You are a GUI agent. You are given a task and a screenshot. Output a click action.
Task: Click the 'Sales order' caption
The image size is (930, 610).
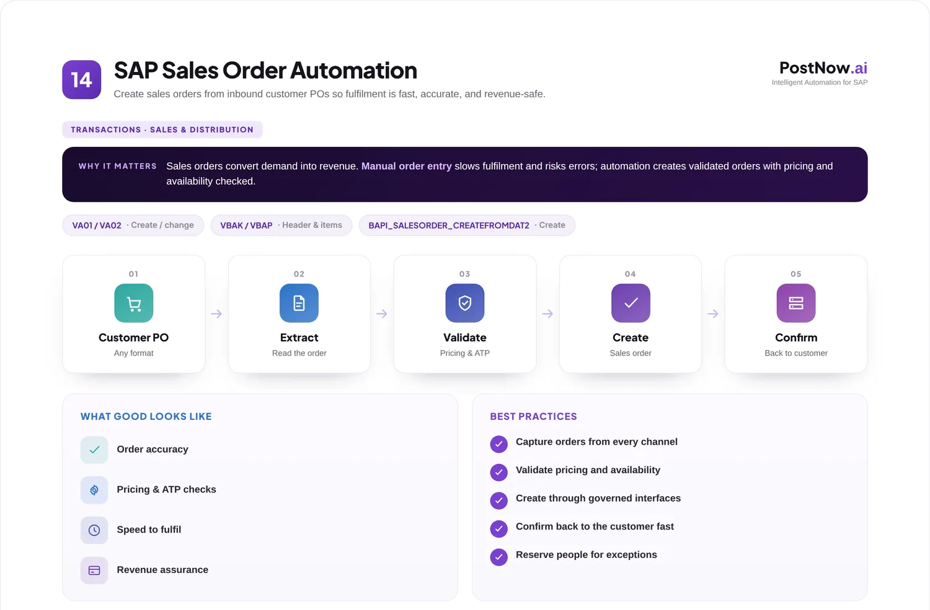(x=631, y=353)
